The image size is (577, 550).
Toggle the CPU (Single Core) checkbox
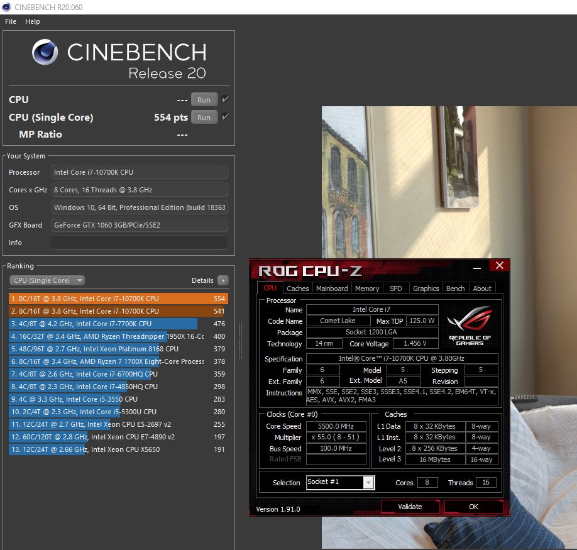click(x=226, y=117)
